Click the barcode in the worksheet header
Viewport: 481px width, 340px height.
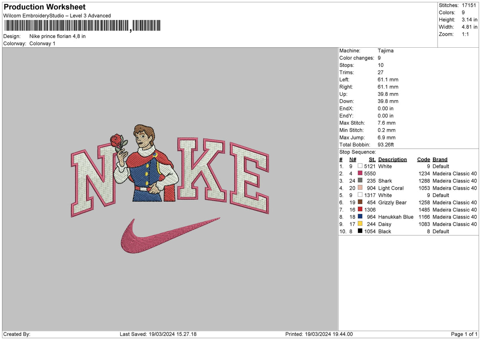[83, 26]
